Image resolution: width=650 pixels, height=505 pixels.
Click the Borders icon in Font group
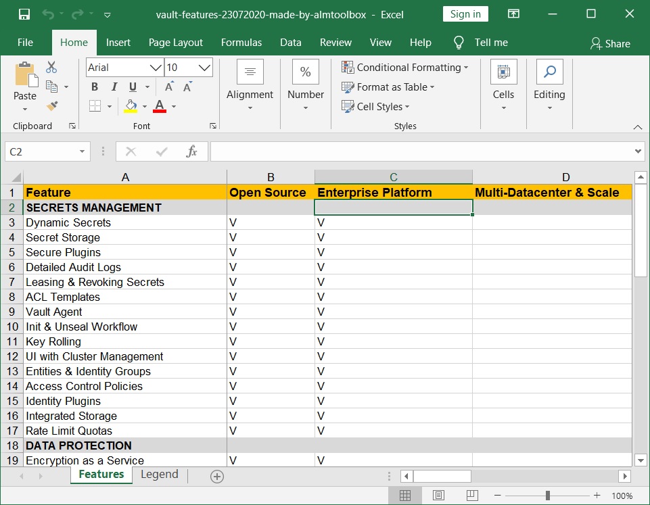[x=95, y=106]
